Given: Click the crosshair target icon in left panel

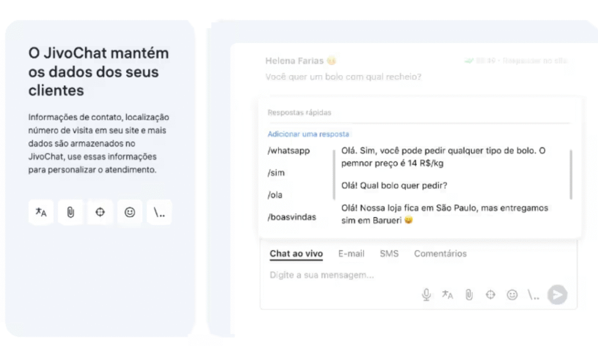Looking at the screenshot, I should (x=100, y=212).
